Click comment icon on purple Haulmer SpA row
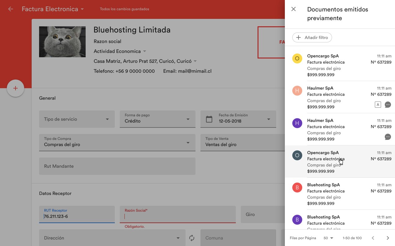The image size is (395, 246). pos(388,137)
